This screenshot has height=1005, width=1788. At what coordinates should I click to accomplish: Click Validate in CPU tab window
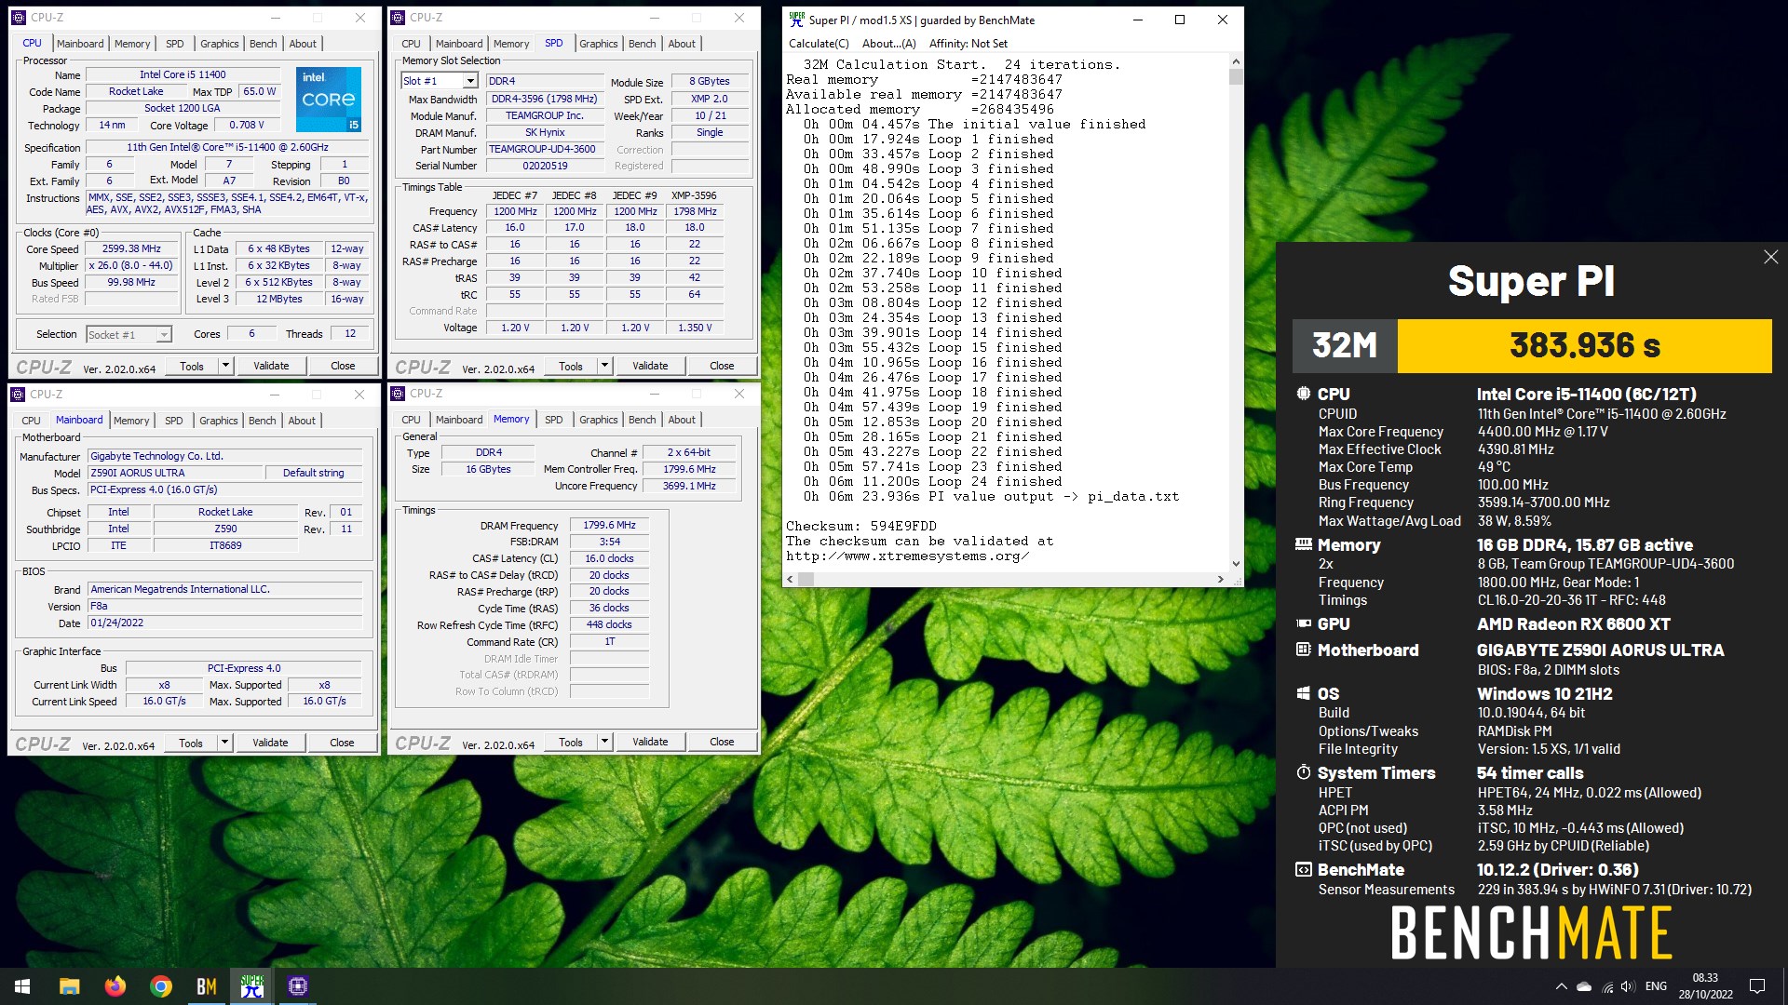pyautogui.click(x=271, y=366)
